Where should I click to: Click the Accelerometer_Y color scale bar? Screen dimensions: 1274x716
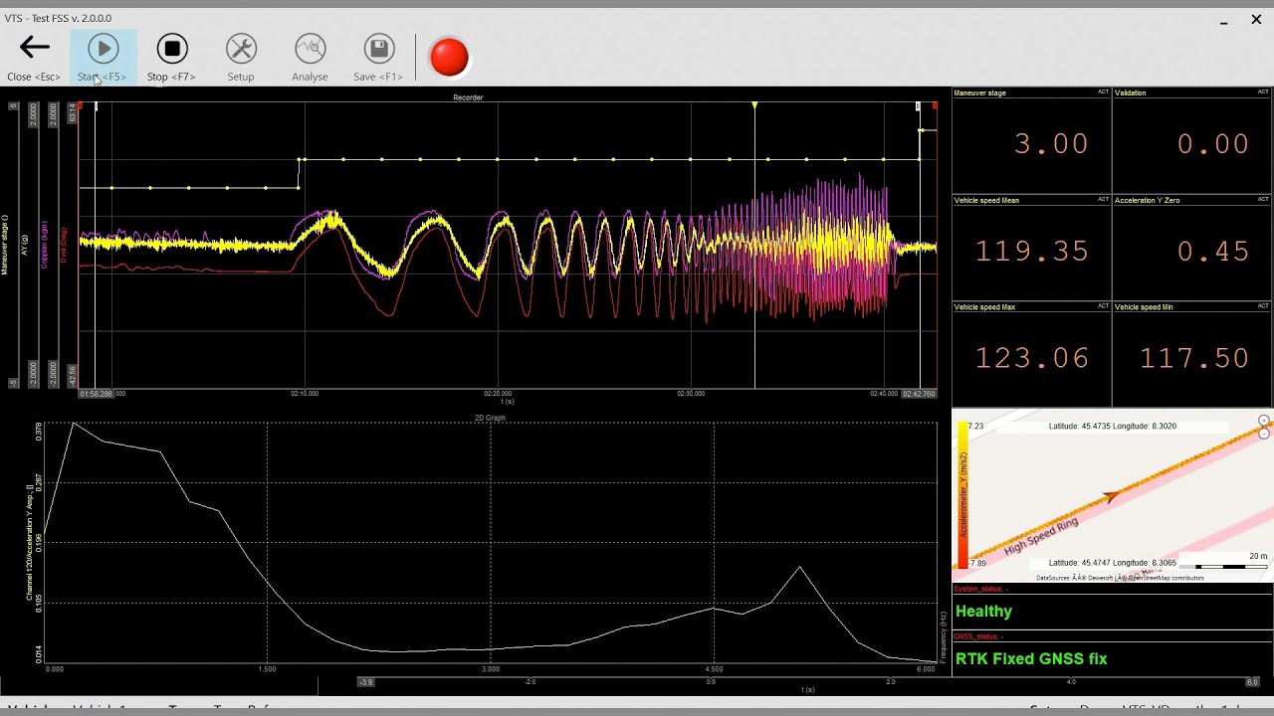pyautogui.click(x=962, y=494)
